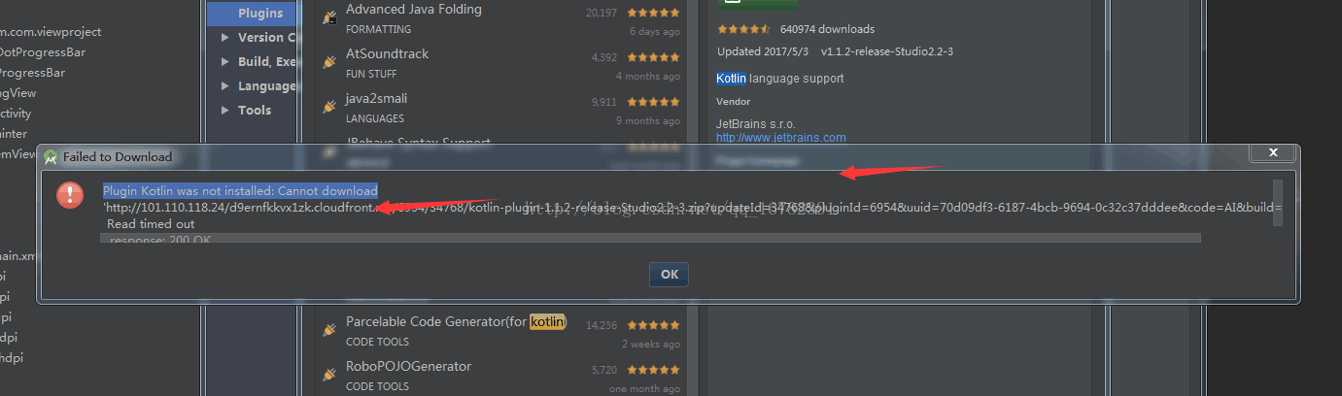
Task: Click the plug icon beside Parcelable Code Generator
Action: coord(329,330)
